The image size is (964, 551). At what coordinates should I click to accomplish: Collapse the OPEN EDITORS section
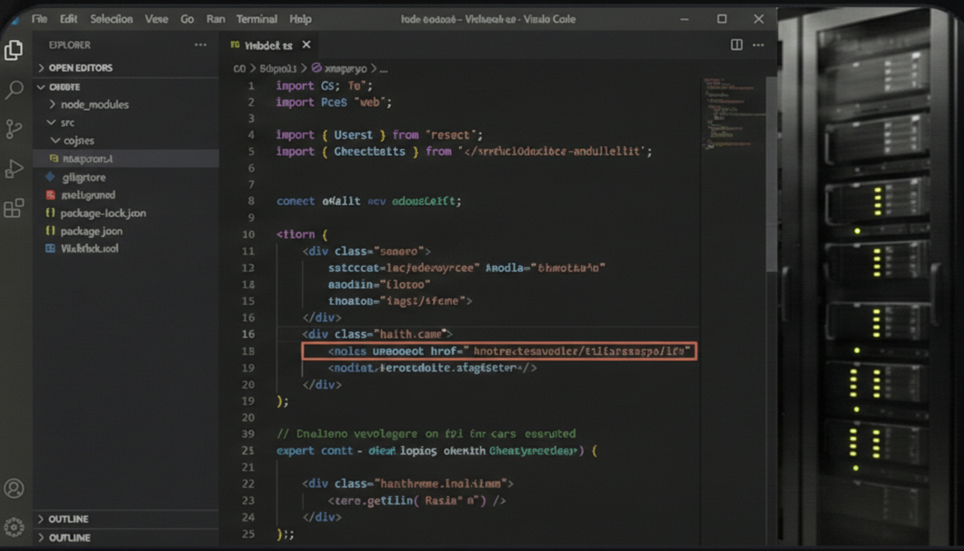[x=79, y=67]
